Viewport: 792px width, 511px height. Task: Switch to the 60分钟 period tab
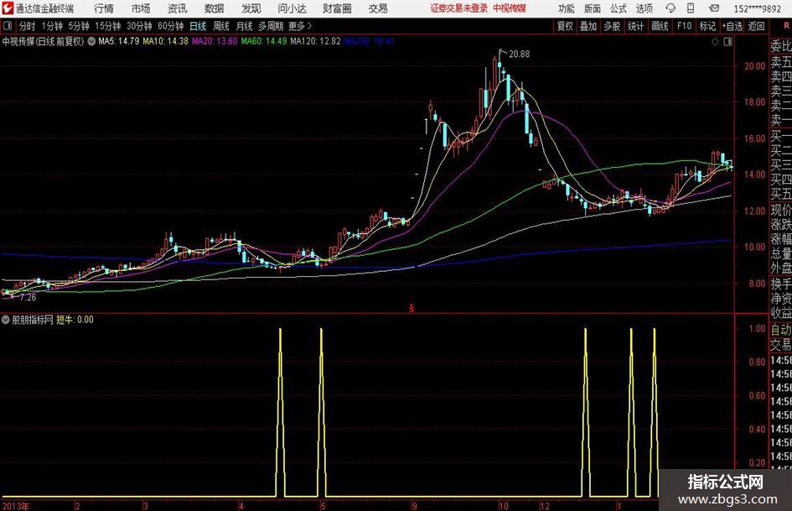(171, 26)
